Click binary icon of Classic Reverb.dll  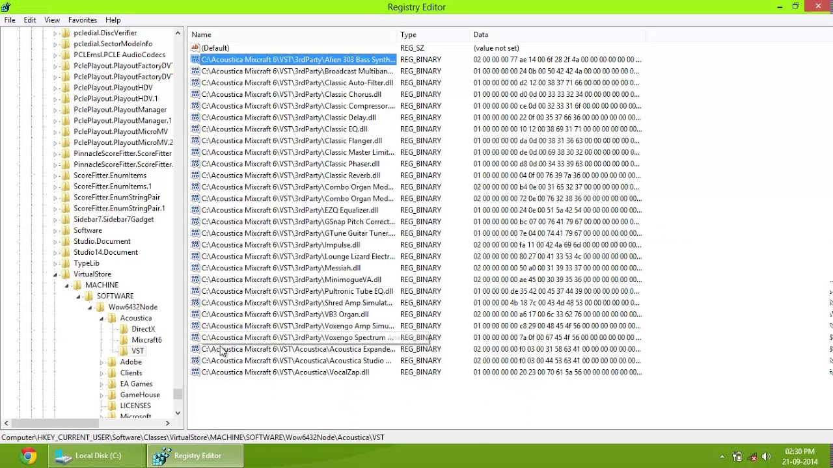195,175
